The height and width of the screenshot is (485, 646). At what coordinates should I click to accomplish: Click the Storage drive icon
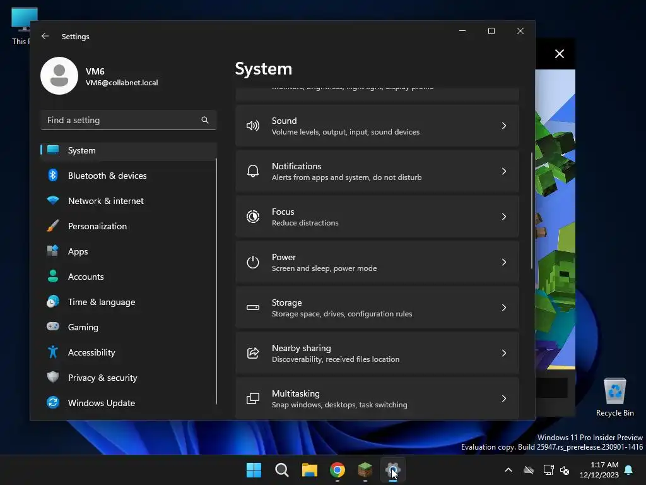click(252, 308)
